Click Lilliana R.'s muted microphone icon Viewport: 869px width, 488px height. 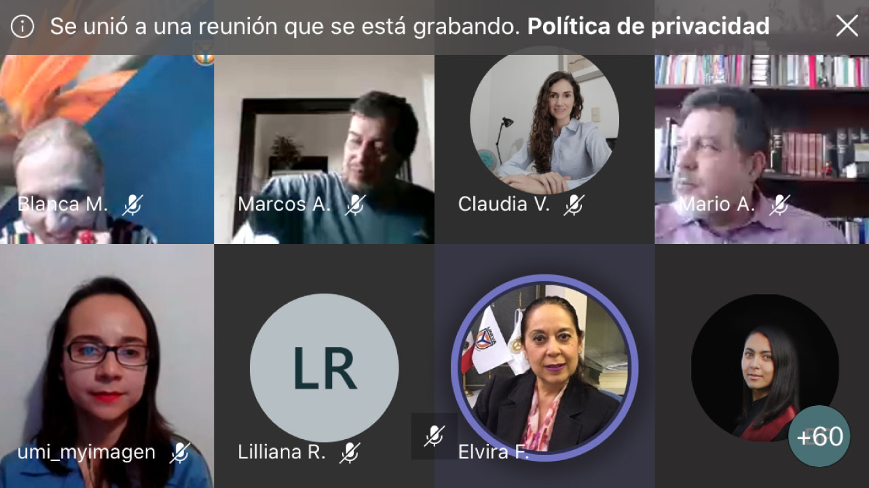[x=349, y=453]
